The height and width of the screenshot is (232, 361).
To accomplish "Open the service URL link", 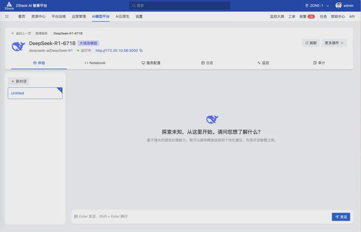I will [x=117, y=50].
